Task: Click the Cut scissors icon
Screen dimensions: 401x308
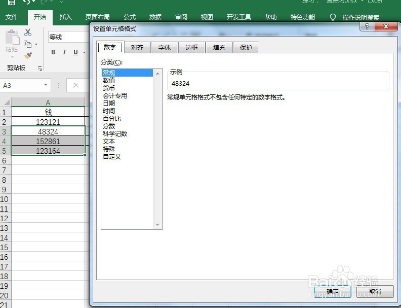Action: 28,32
